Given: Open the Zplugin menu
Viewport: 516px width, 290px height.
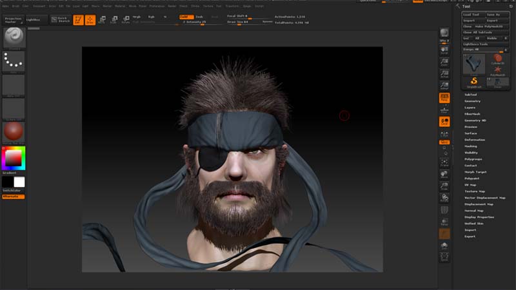Looking at the screenshot, I should coord(246,6).
